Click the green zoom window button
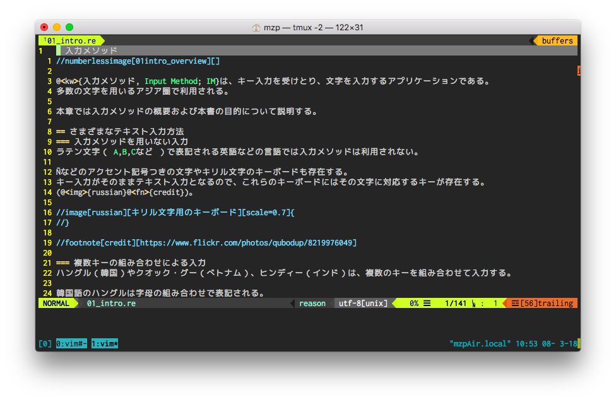616x402 pixels. pos(69,27)
